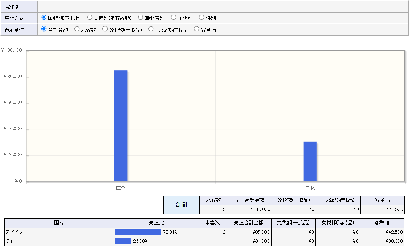409x246 pixels.
Task: Select 国籍別(来客数順) radio option
Action: [x=90, y=17]
